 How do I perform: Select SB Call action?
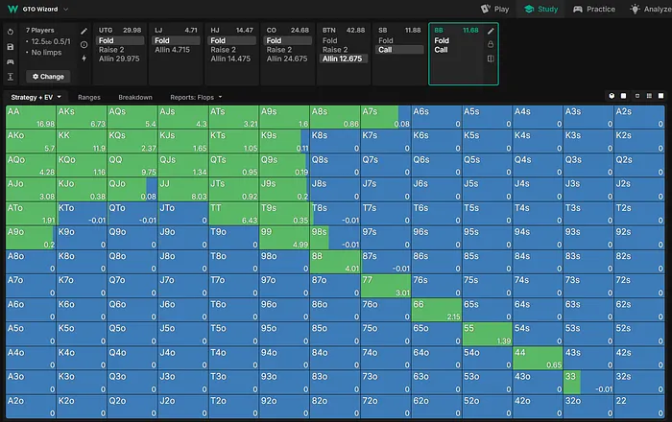(400, 50)
